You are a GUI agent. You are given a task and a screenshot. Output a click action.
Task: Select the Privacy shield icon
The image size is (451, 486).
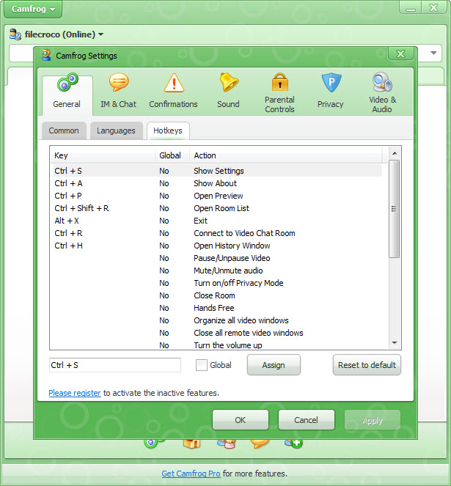(x=331, y=82)
